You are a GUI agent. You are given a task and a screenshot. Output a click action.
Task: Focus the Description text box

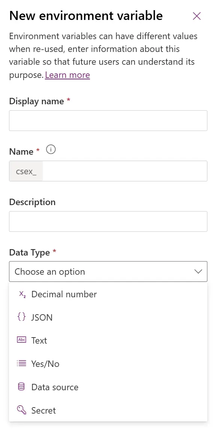click(108, 221)
